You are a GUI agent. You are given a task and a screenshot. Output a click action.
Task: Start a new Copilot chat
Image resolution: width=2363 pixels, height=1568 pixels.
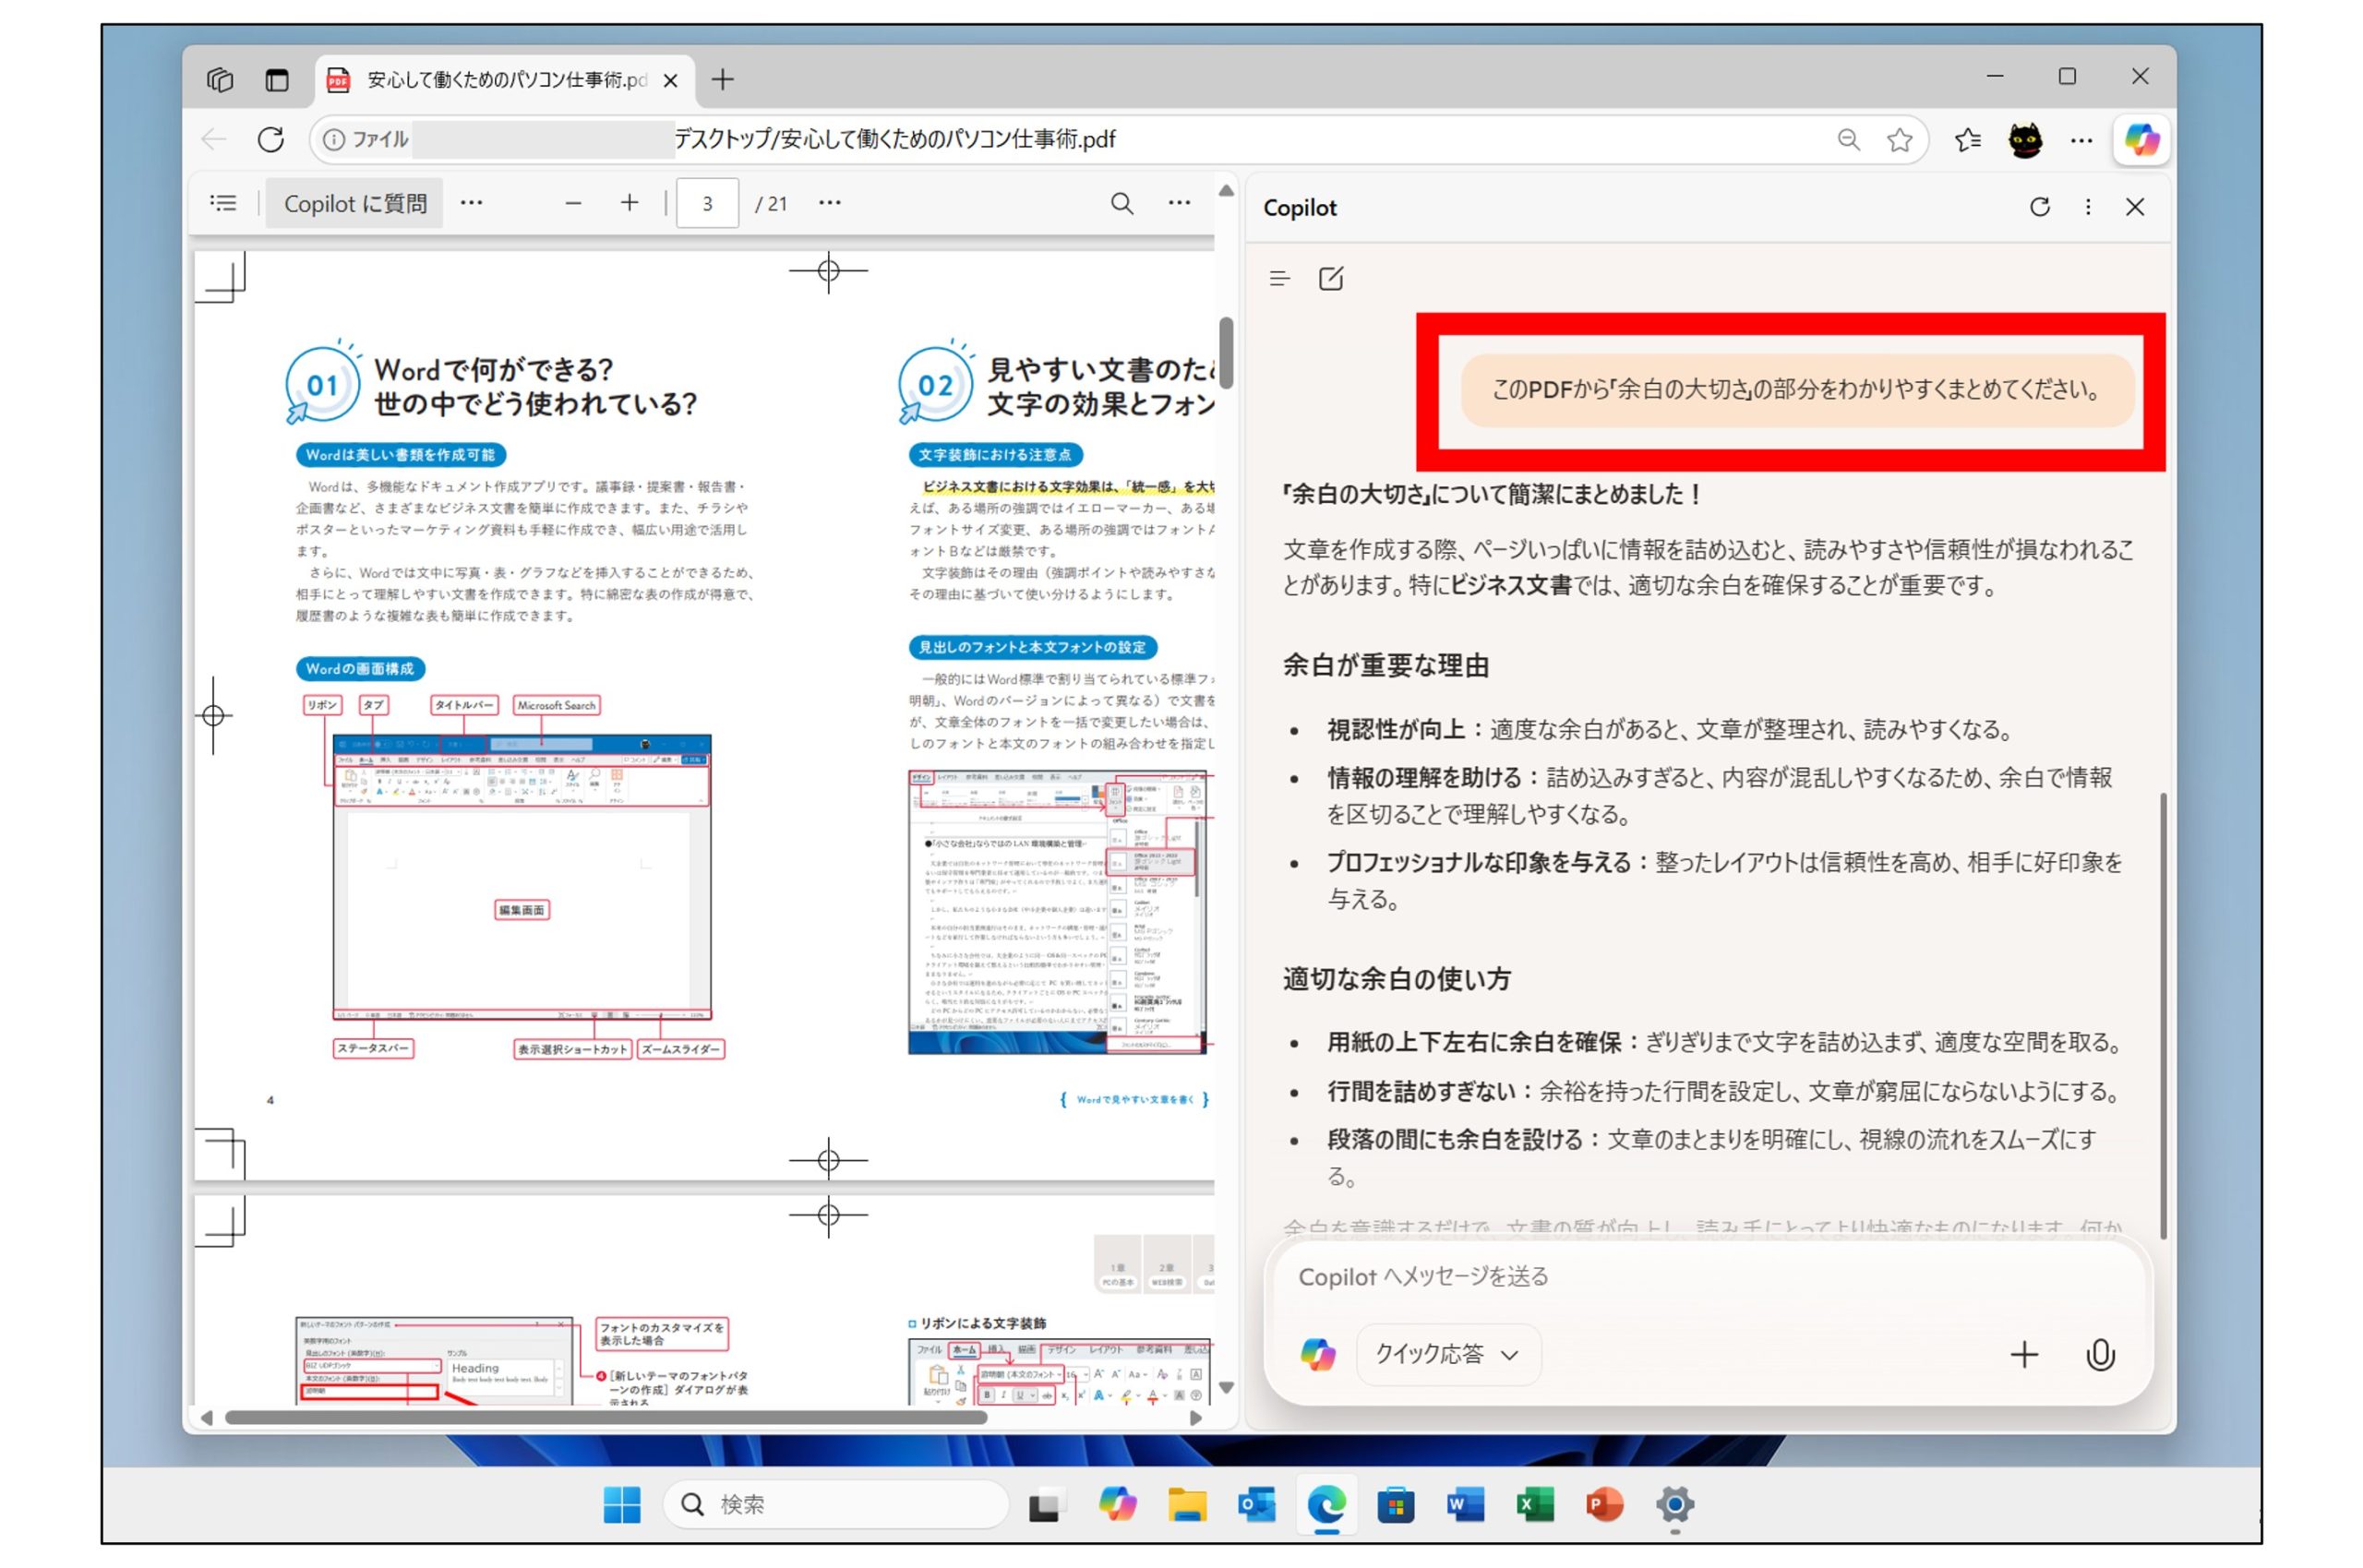(1331, 278)
